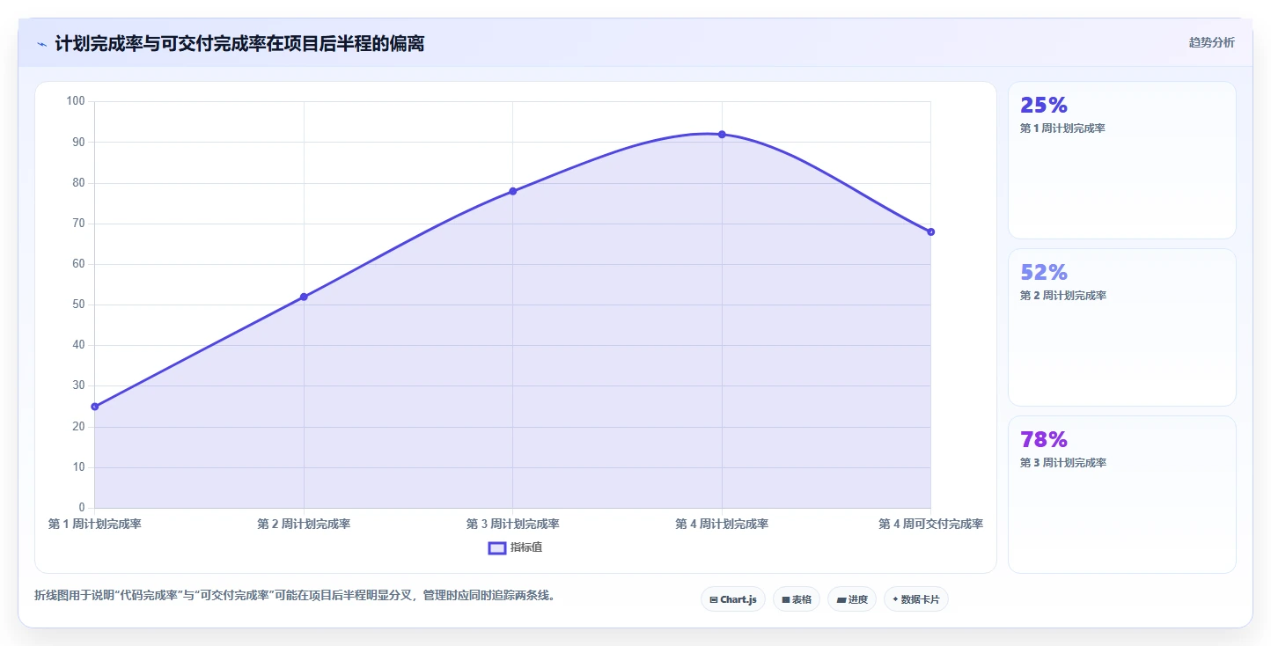Click the 趋势分析 label in header
The height and width of the screenshot is (646, 1271).
[x=1211, y=42]
